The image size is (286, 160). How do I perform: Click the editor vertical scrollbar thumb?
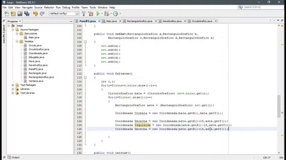279,106
